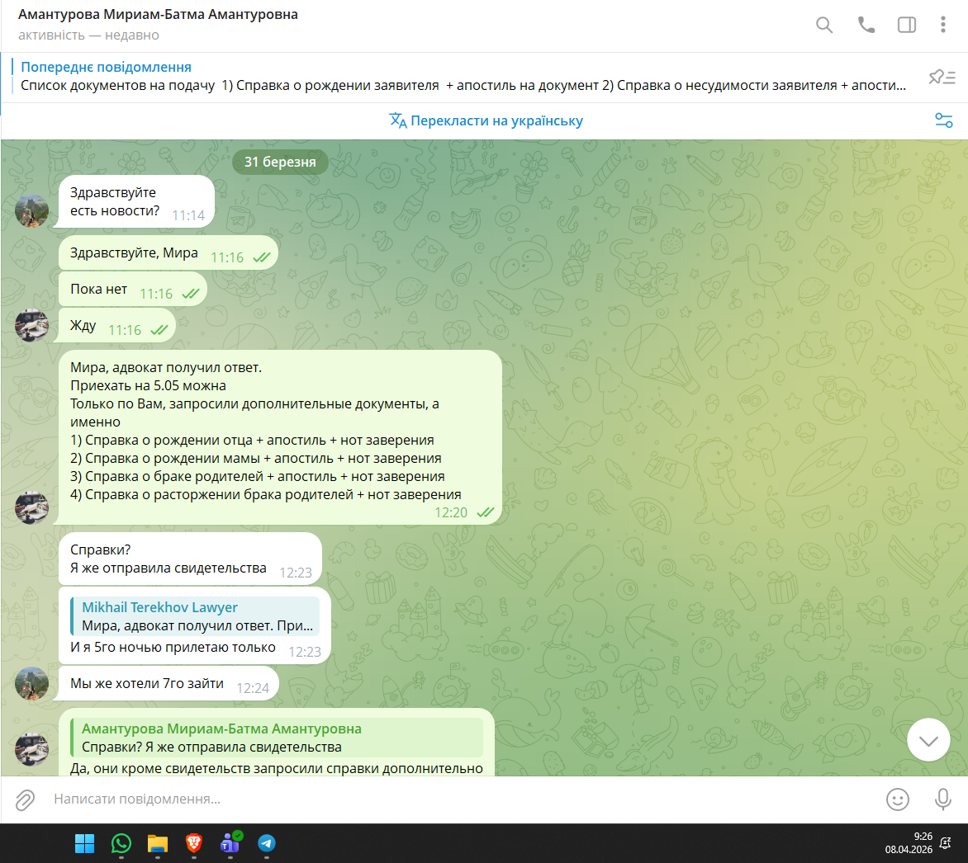Open pinned 'Попереднє повідомлення' message
The width and height of the screenshot is (968, 863).
pyautogui.click(x=463, y=77)
